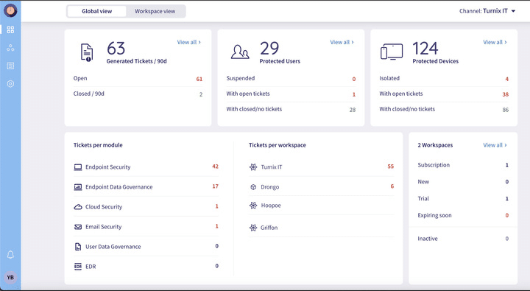Viewport: 530px width, 291px height.
Task: Click the Trial workspaces row
Action: tap(463, 199)
